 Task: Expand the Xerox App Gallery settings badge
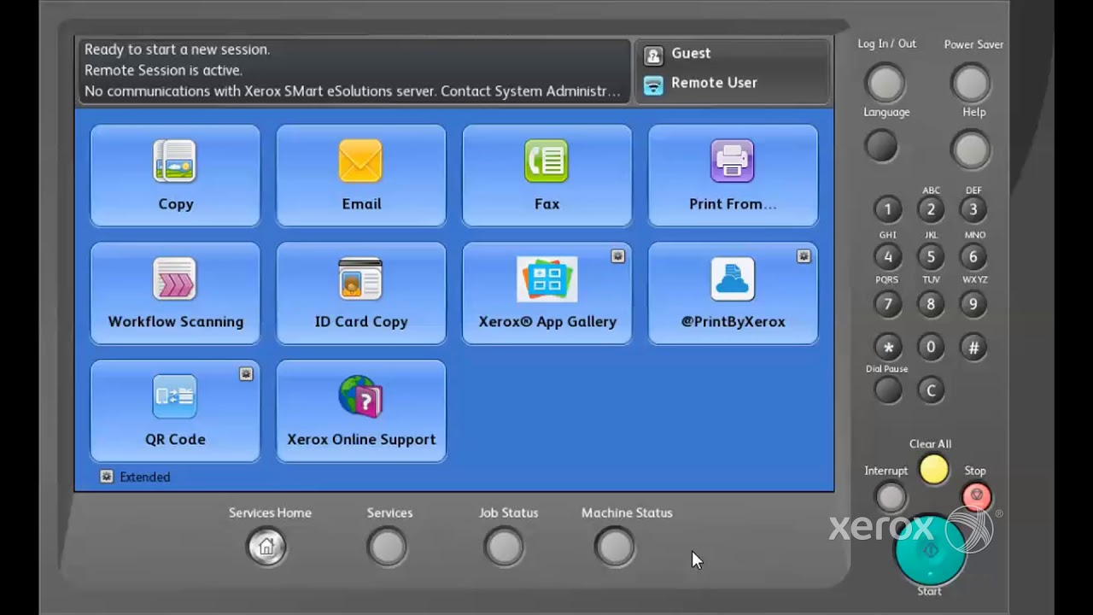tap(617, 255)
